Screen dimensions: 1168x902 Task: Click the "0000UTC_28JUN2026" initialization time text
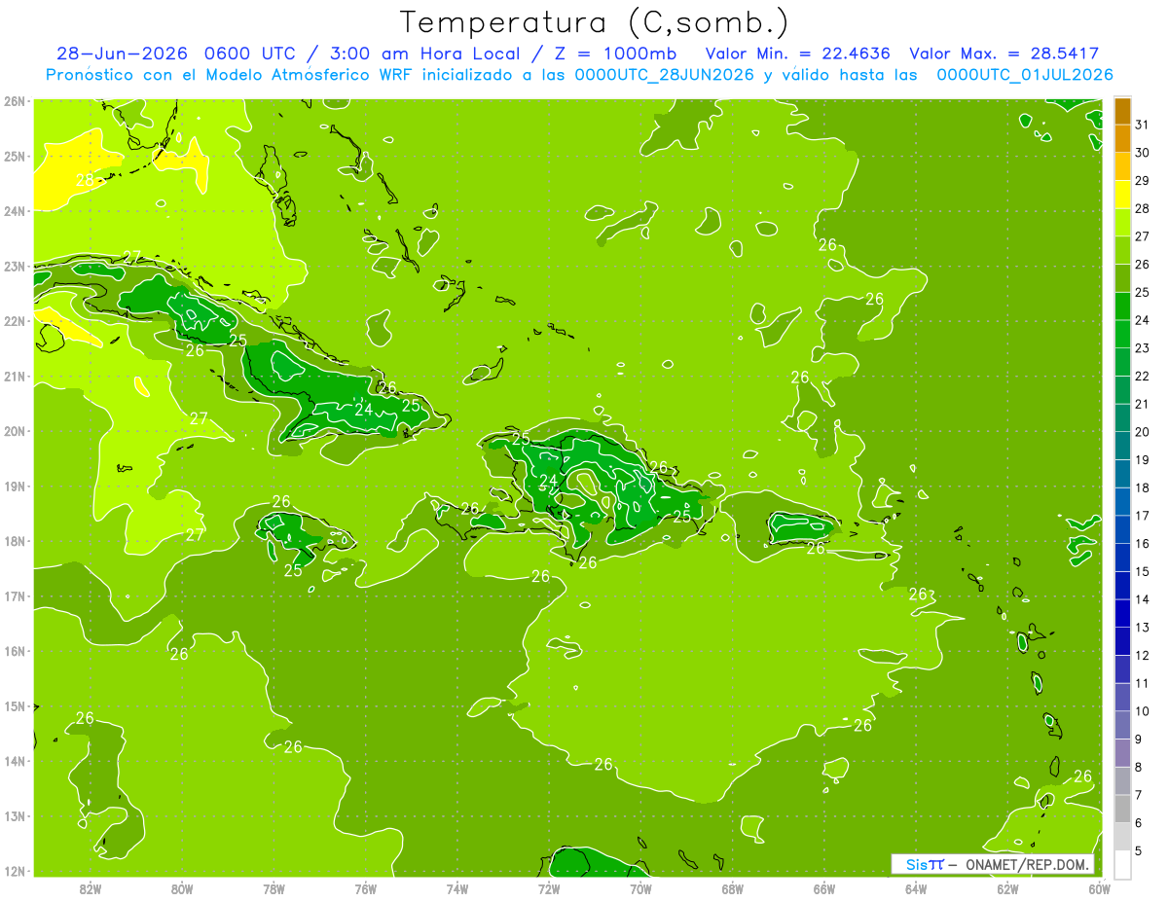click(x=666, y=75)
